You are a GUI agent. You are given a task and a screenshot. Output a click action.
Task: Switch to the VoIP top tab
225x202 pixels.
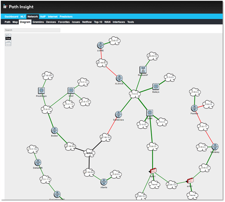[x=43, y=17]
